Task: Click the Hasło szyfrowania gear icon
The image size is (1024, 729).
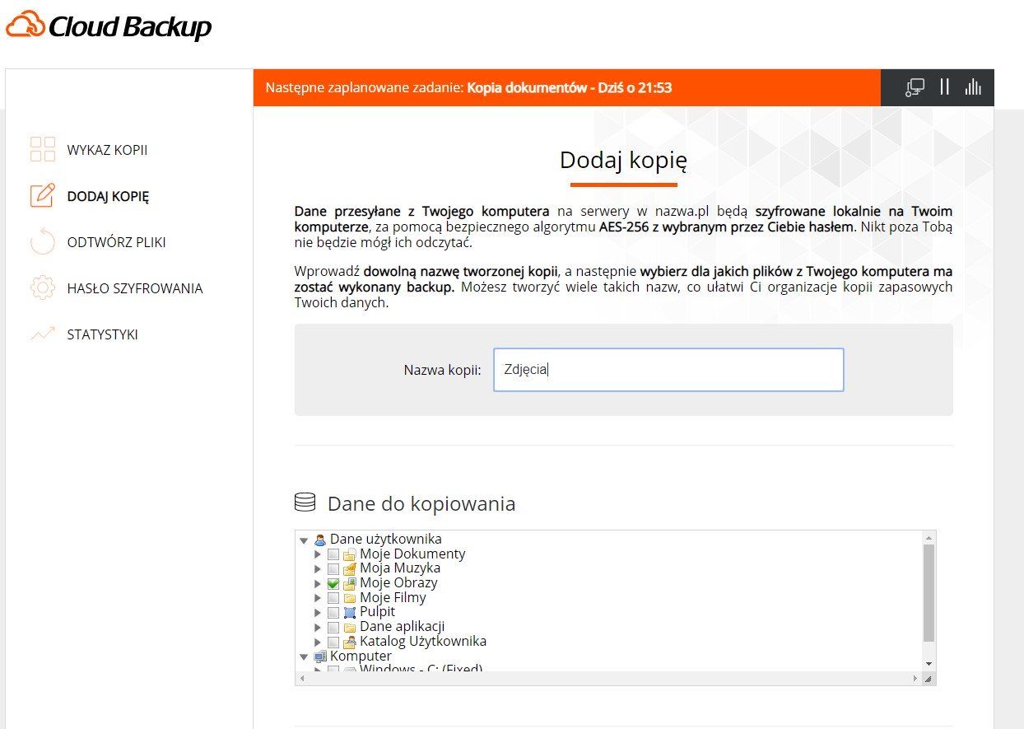Action: click(x=42, y=287)
